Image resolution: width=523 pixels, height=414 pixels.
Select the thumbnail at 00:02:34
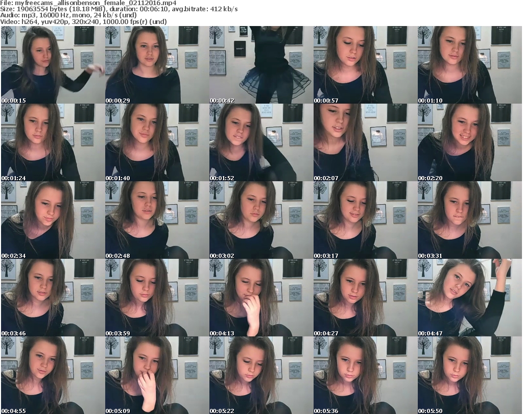[x=53, y=221]
